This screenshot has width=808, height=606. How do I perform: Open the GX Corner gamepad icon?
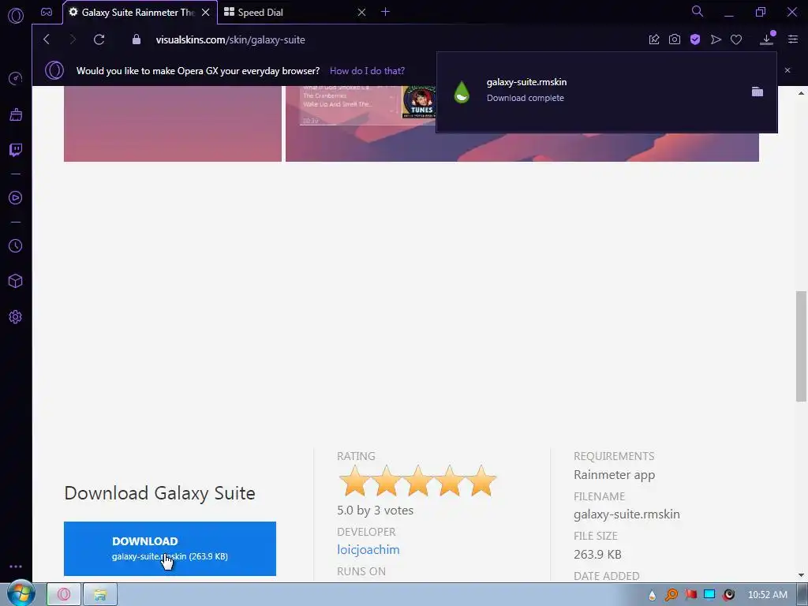pyautogui.click(x=47, y=13)
